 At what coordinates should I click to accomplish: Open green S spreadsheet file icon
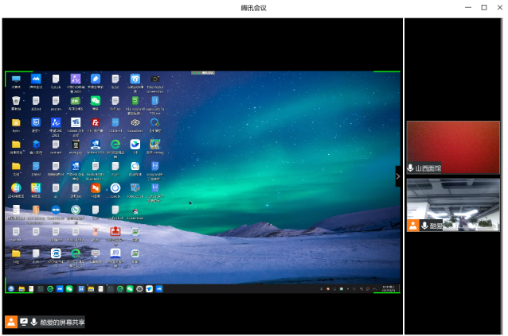[x=135, y=100]
